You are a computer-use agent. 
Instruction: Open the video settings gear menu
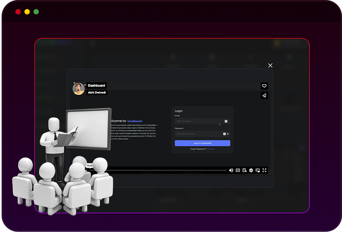click(251, 170)
